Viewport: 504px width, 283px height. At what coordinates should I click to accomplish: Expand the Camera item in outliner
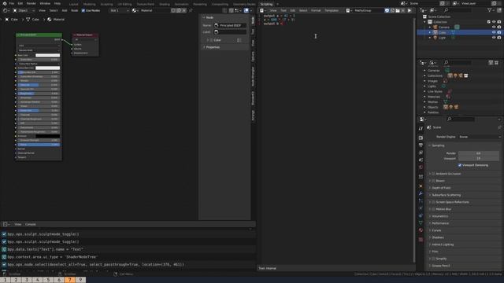(430, 28)
